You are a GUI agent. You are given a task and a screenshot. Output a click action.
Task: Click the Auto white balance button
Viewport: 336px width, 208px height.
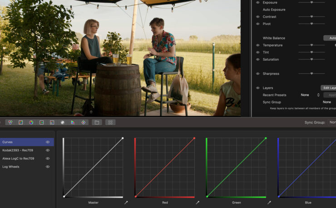330,38
